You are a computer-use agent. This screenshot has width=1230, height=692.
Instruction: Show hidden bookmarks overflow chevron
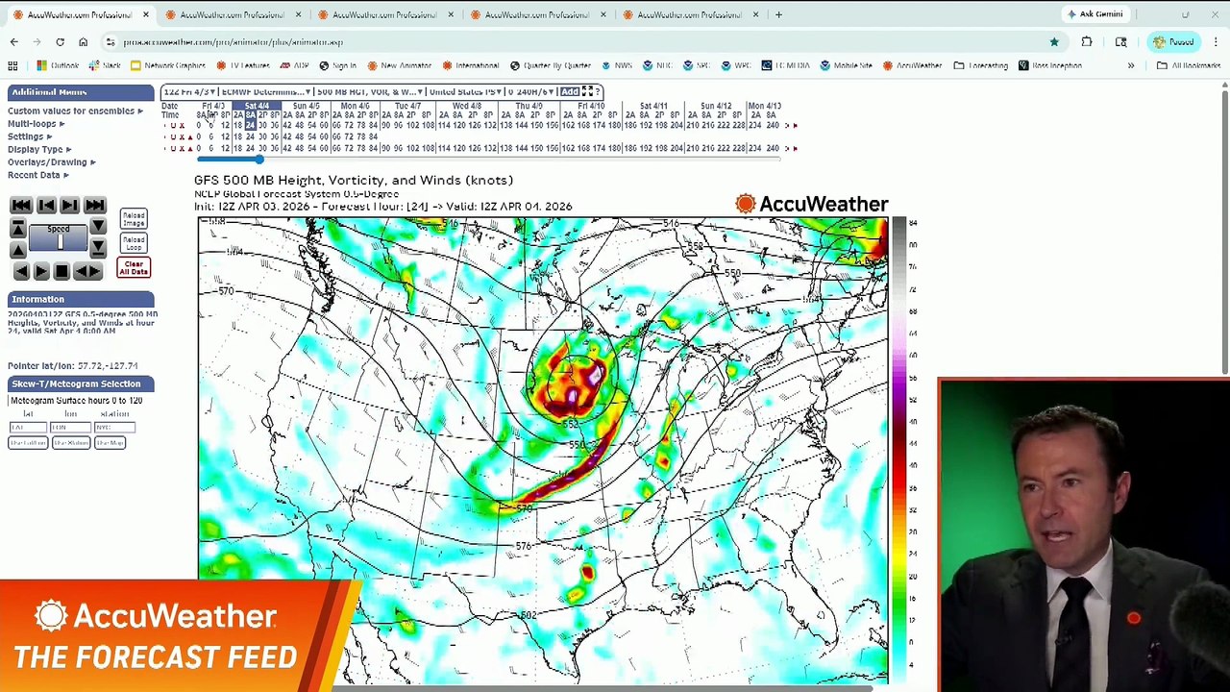click(1131, 65)
